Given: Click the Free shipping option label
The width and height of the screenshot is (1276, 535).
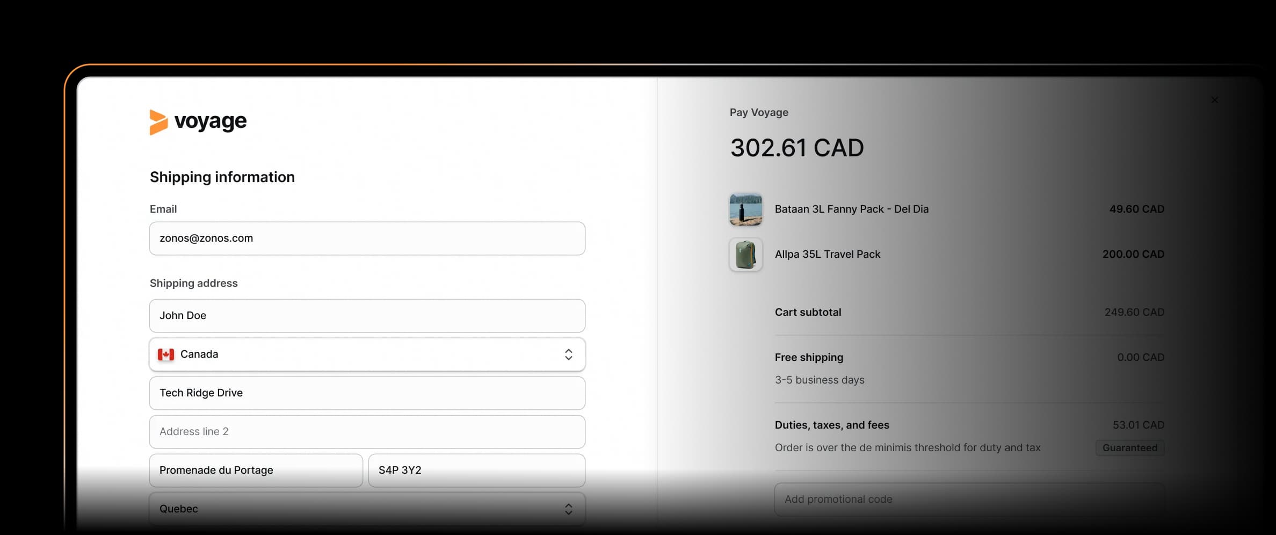Looking at the screenshot, I should click(809, 358).
